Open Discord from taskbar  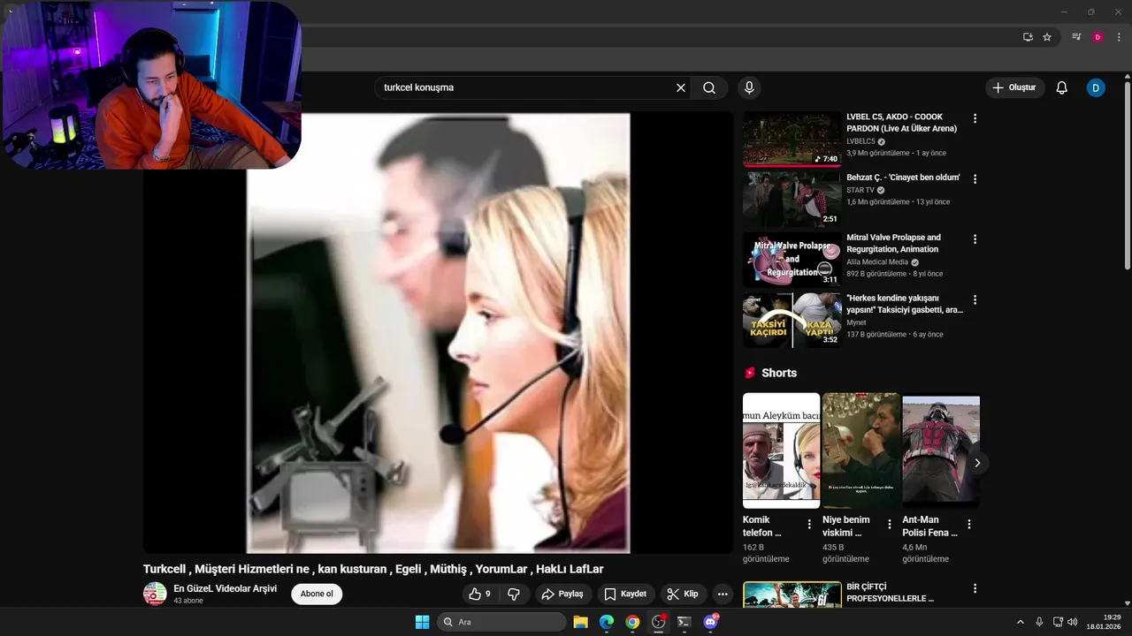(x=710, y=622)
